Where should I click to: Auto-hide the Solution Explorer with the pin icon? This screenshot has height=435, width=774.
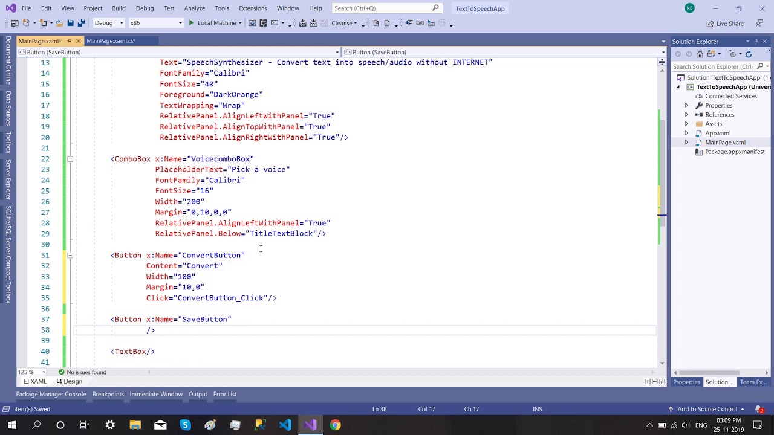click(x=756, y=42)
